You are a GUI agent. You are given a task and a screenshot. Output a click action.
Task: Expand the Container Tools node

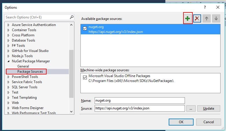pyautogui.click(x=8, y=30)
